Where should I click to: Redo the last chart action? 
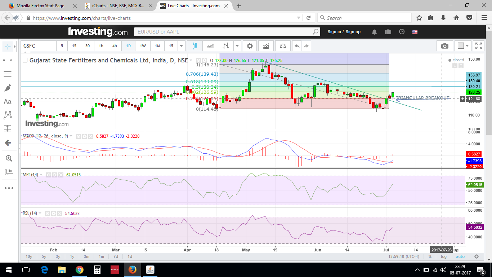point(306,46)
